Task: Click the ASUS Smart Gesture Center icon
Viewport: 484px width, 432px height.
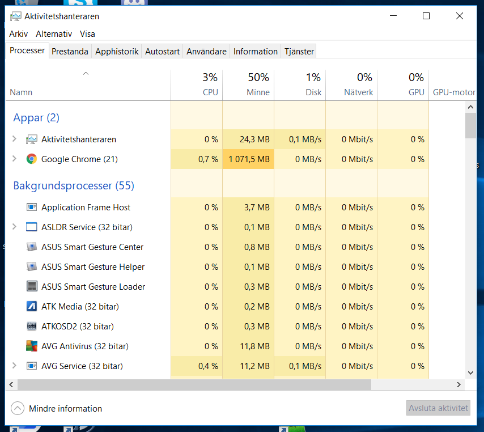Action: (32, 247)
